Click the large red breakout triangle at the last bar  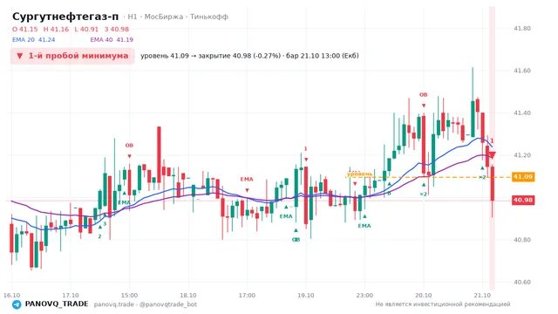click(492, 155)
